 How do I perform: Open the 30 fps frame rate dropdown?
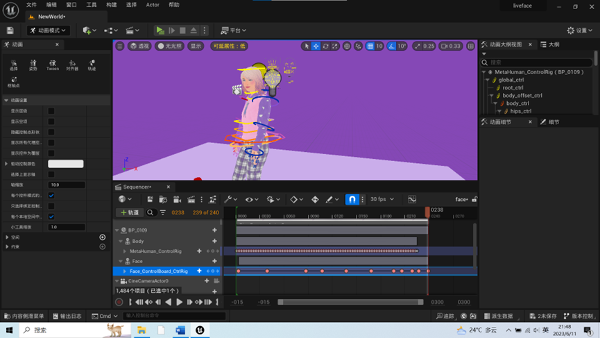(x=382, y=199)
